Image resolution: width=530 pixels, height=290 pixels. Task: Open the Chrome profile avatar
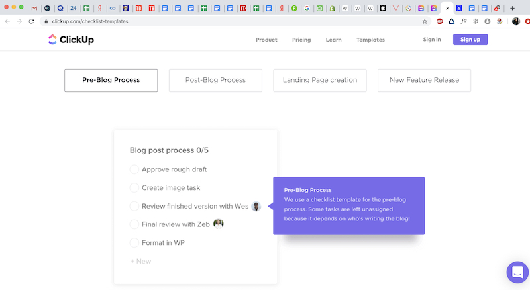coord(516,21)
